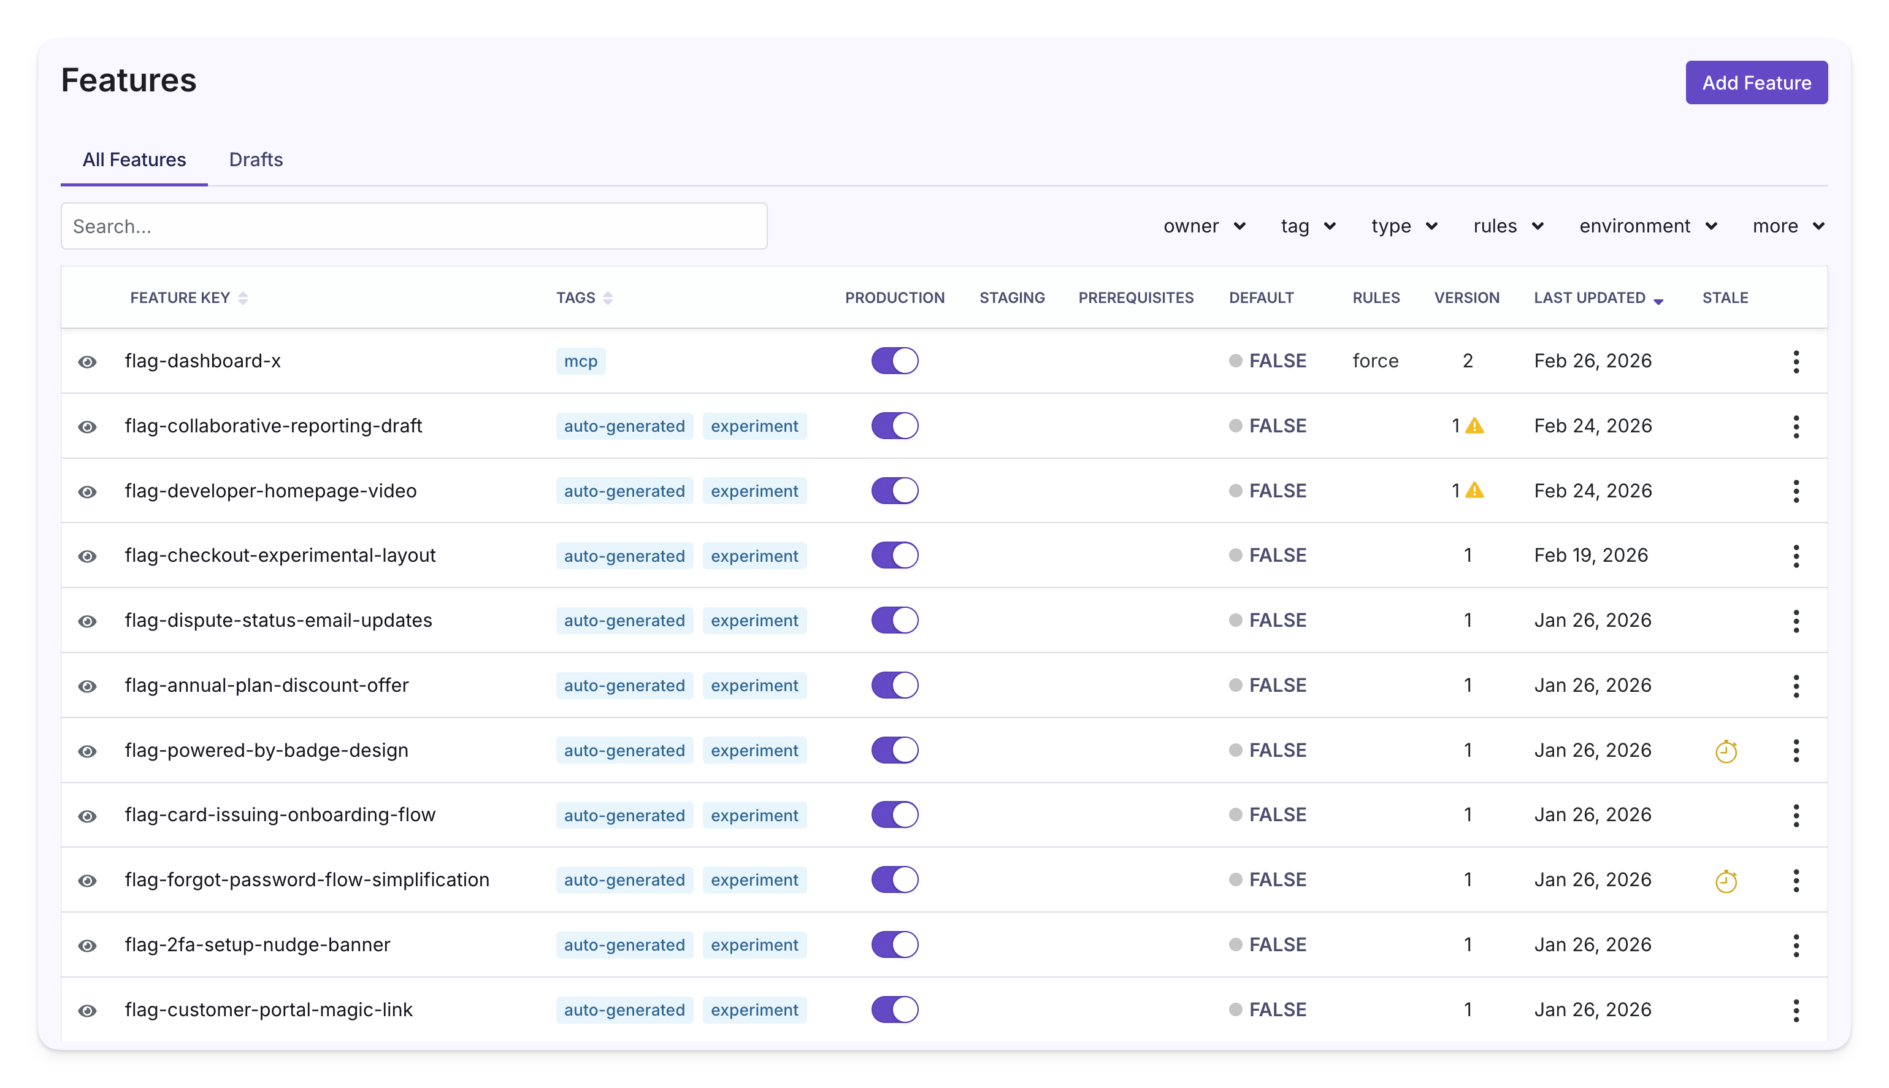Click the eye icon beside flag-2fa-setup-nudge-banner

tap(88, 945)
